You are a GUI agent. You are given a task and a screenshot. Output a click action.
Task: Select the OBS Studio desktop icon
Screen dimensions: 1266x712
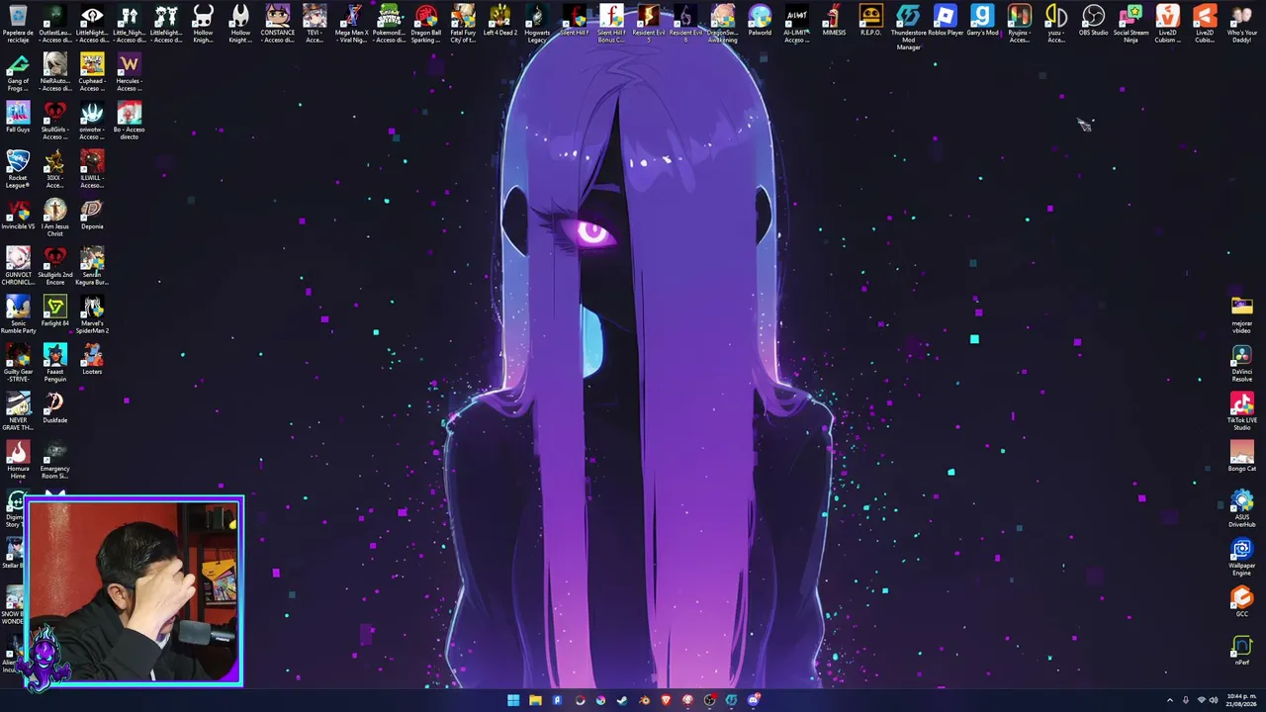pos(1093,20)
